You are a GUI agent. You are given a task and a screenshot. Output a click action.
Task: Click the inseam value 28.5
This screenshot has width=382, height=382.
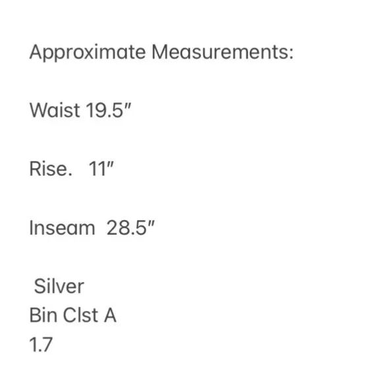click(126, 228)
